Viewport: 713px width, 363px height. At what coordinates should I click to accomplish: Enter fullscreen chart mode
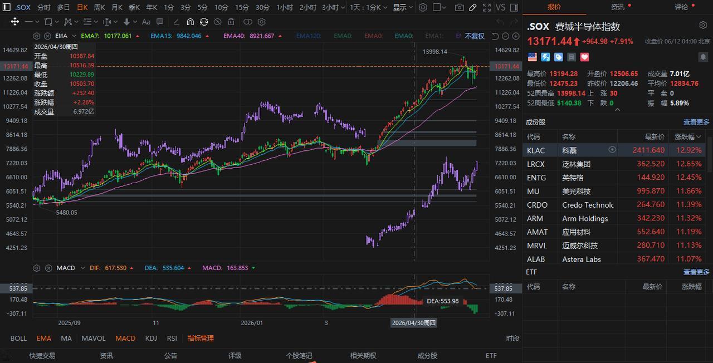coord(486,7)
